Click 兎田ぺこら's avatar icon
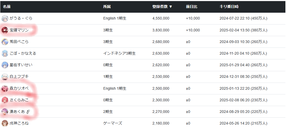This screenshot has height=129, width=287. (x=5, y=42)
